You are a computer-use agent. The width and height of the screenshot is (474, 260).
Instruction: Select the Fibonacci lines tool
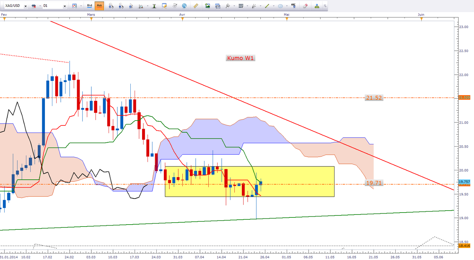point(241,6)
